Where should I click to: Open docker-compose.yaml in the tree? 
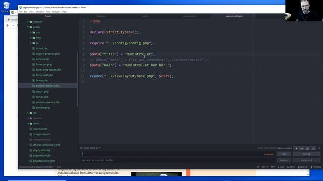[46, 145]
